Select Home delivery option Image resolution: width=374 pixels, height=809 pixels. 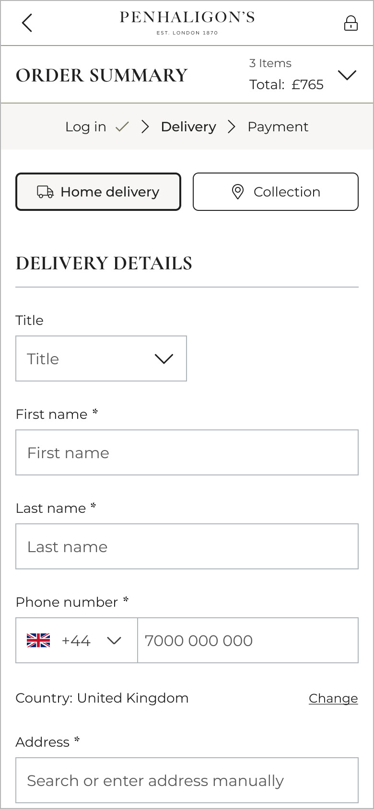[98, 192]
